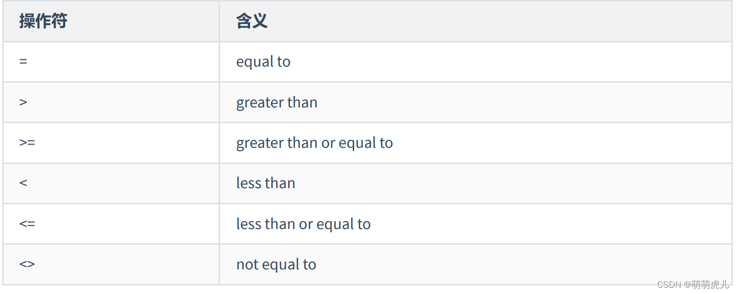Click the 'equal to' meaning cell

point(263,62)
